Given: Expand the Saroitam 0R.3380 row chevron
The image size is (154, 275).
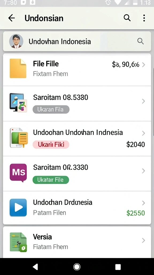Looking at the screenshot, I should (144, 171).
